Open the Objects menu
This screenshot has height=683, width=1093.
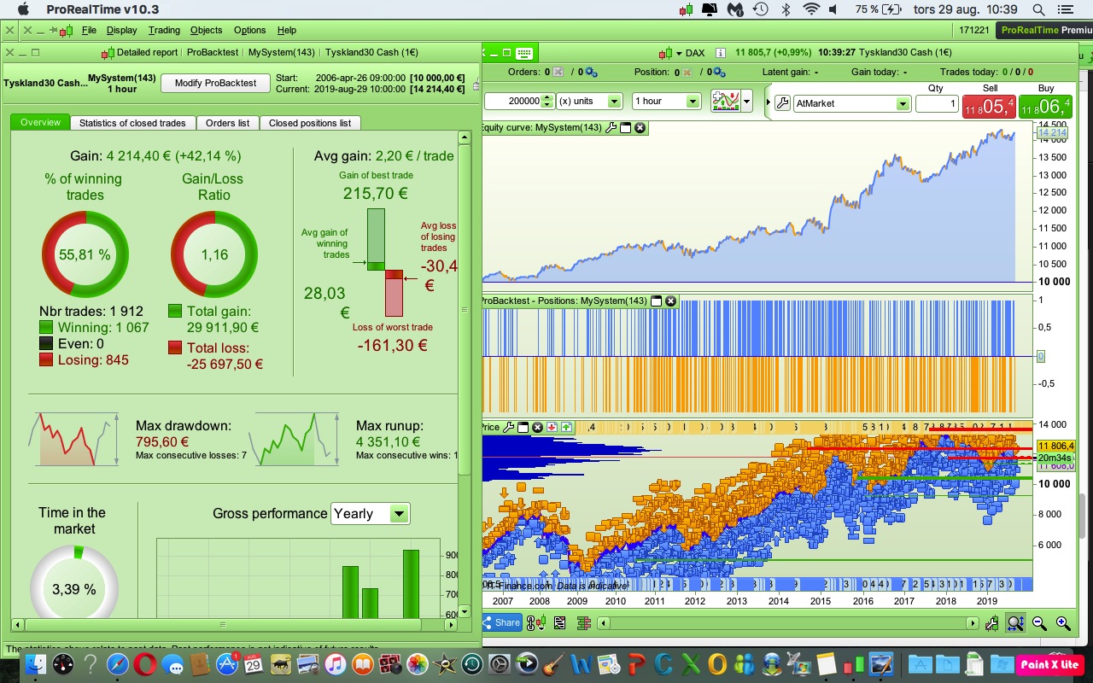point(207,30)
